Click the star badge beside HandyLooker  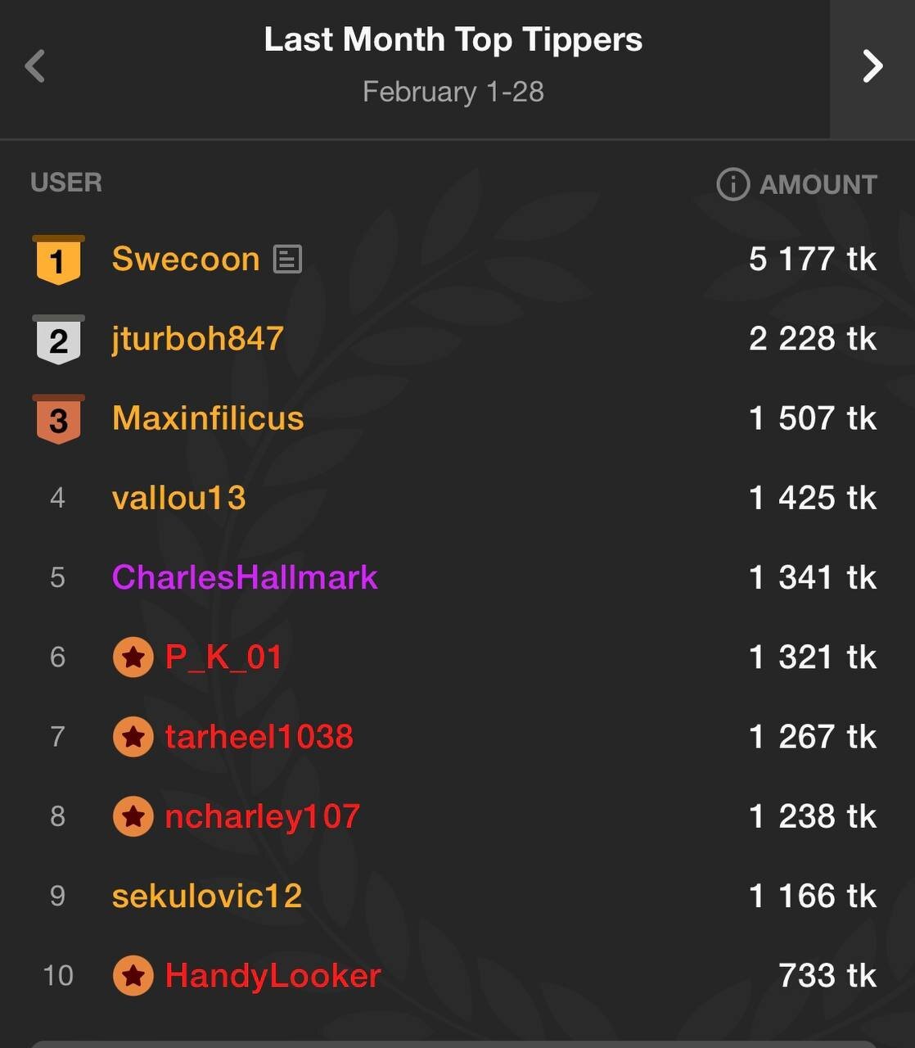(133, 975)
